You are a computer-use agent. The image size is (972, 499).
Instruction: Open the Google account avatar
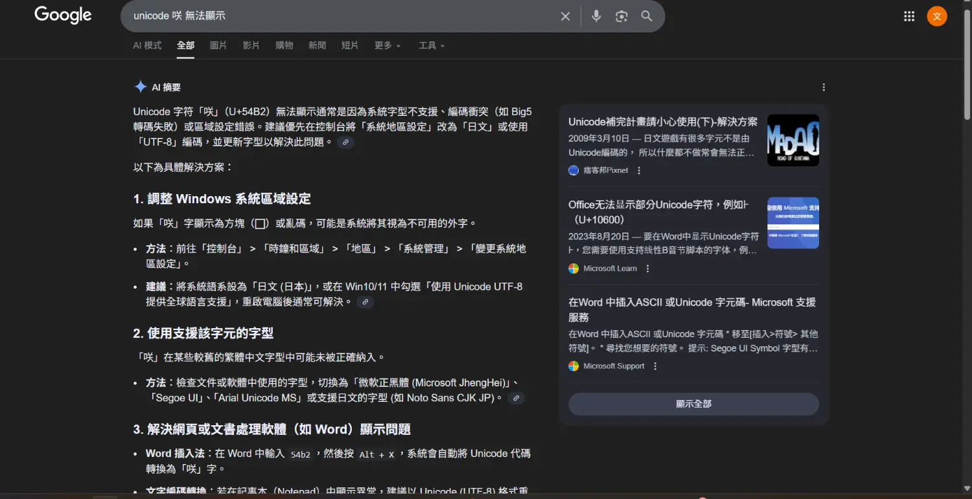[936, 16]
